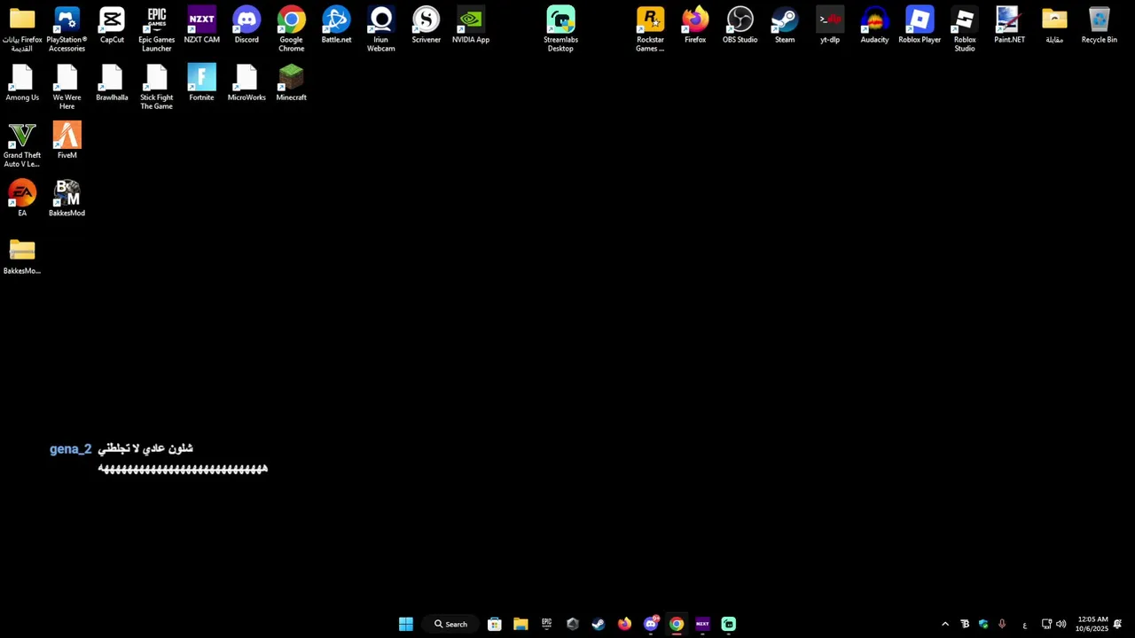The image size is (1135, 638).
Task: Launch Battle.net desktop icon
Action: click(336, 25)
